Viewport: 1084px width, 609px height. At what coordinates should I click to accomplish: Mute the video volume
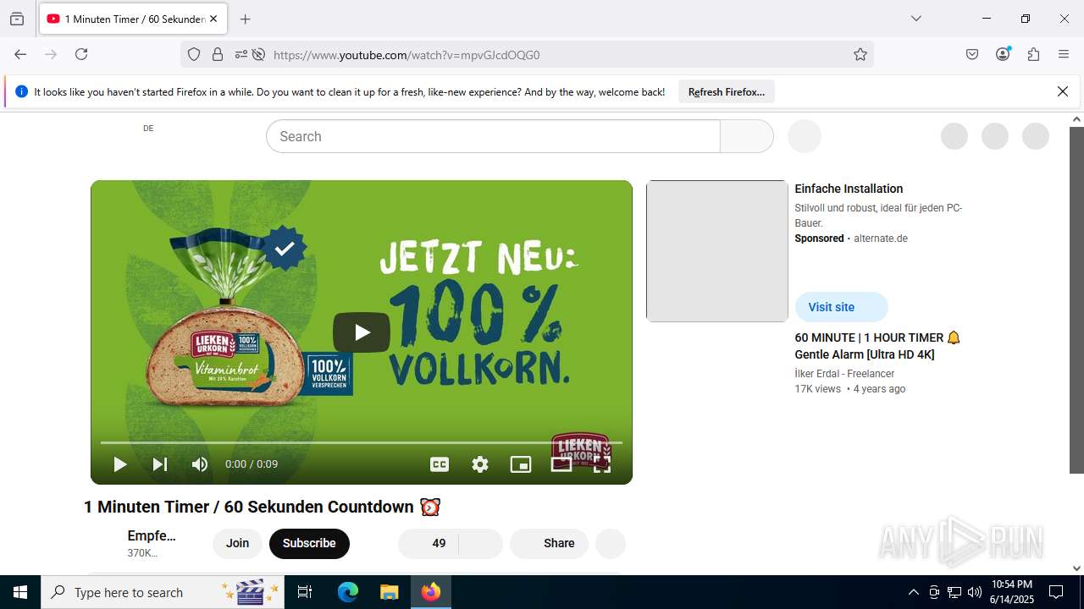tap(200, 464)
